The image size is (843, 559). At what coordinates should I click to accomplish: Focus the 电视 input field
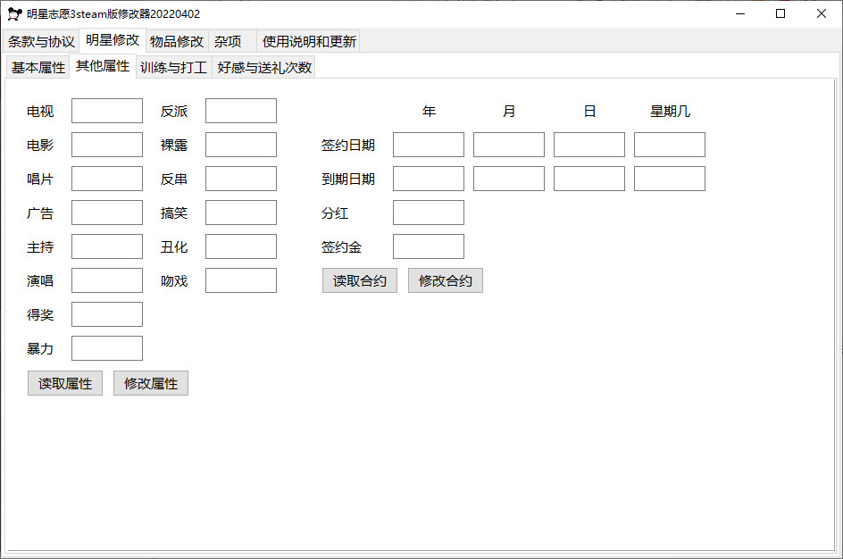[x=107, y=111]
